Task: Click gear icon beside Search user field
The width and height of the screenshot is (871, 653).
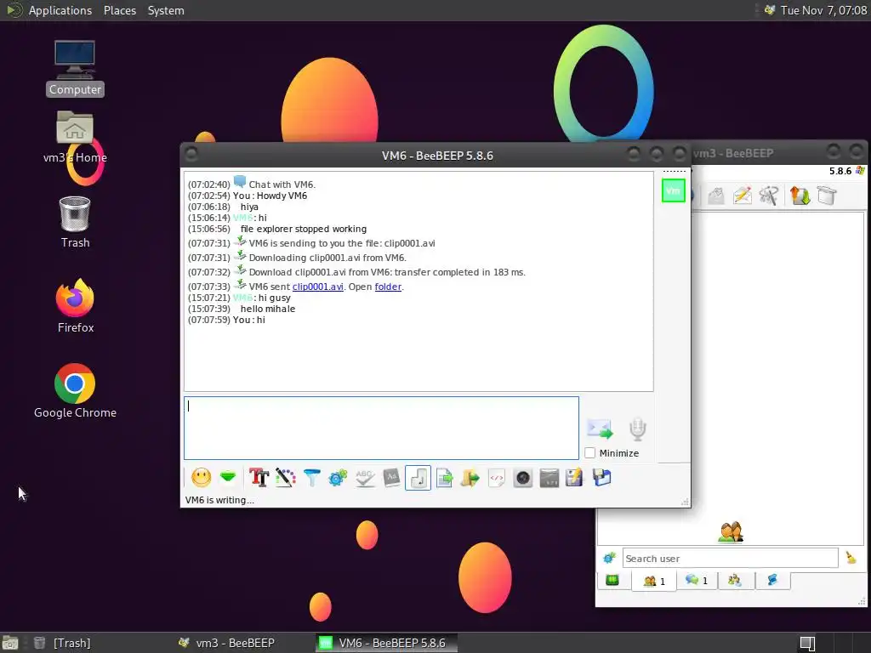Action: pos(609,558)
